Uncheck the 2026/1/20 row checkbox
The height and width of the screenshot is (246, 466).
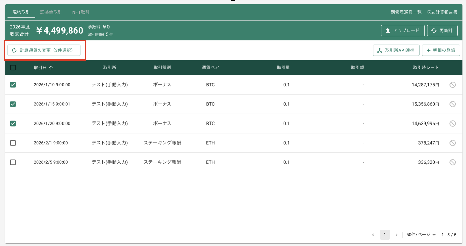coord(13,124)
